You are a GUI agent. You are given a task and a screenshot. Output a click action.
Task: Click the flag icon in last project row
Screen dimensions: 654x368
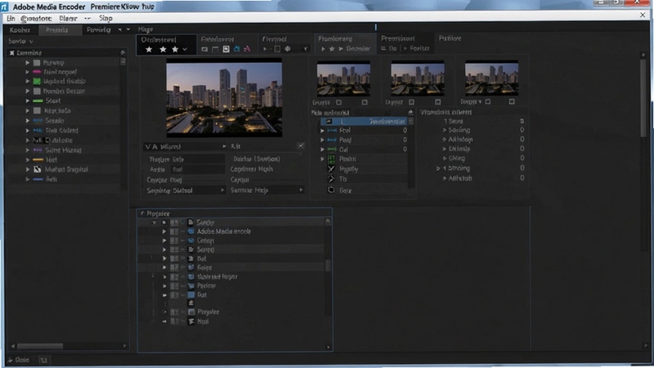(191, 321)
